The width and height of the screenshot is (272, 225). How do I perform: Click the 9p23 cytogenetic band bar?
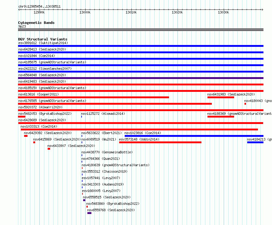[141, 30]
